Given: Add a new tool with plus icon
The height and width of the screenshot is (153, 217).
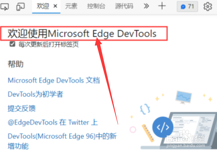Looking at the screenshot, I should 162,6.
